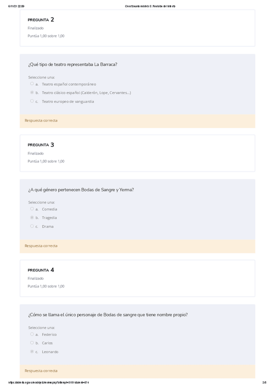Click question about único personaje con nombre propio

click(x=108, y=315)
